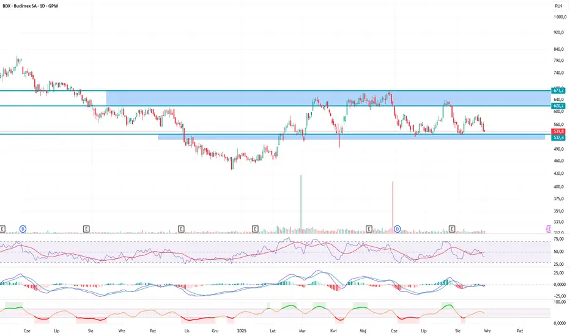Click the 1 000,0 price axis label
Image resolution: width=570 pixels, height=336 pixels.
[560, 16]
